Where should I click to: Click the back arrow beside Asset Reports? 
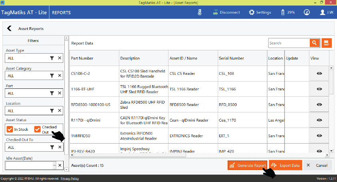point(9,28)
